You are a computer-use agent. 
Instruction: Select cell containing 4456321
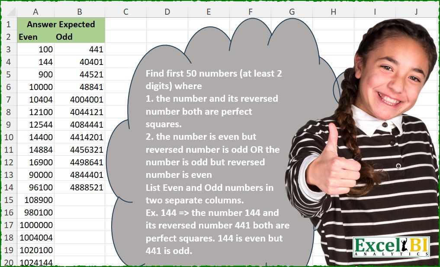80,150
